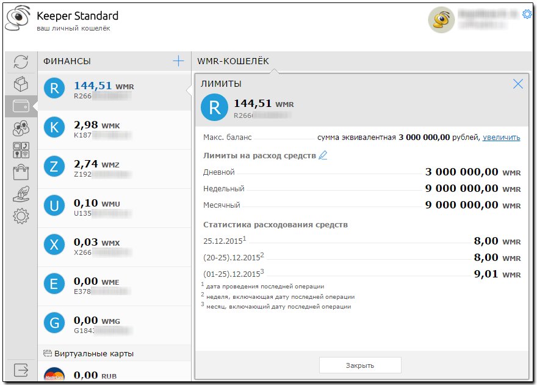
Task: Select the X wallet circle icon
Action: [54, 244]
